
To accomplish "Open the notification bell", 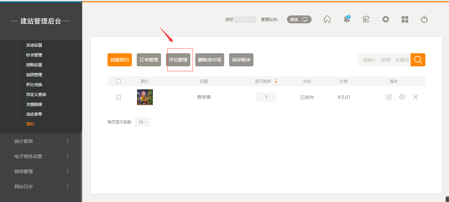I will point(346,19).
